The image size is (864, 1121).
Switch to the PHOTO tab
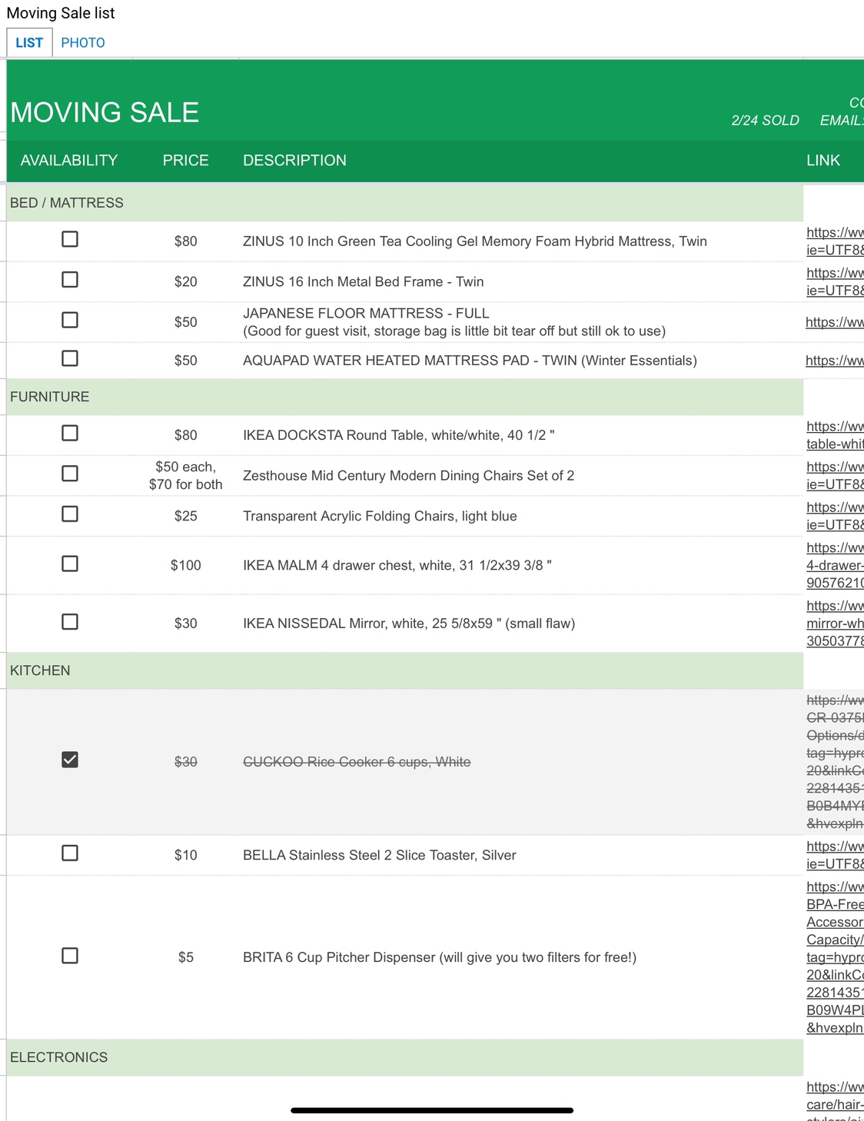tap(83, 43)
